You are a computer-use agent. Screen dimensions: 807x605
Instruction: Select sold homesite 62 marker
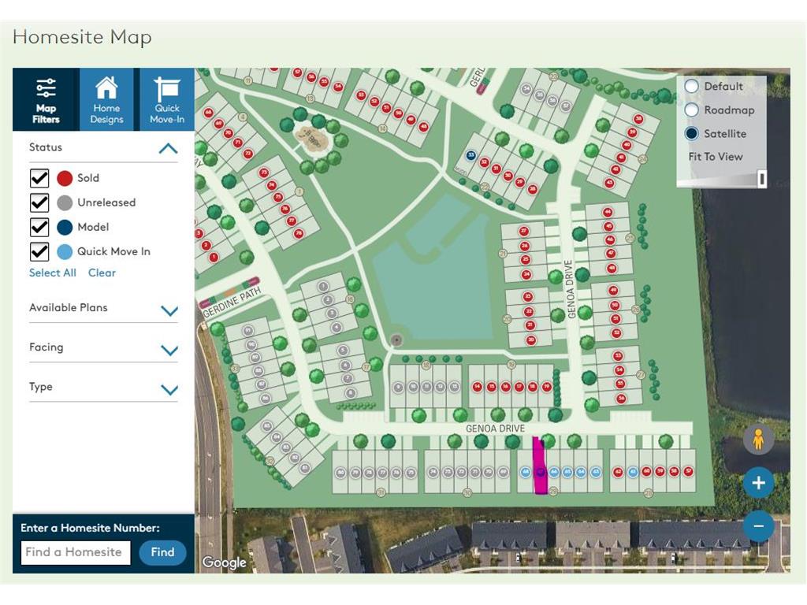point(619,472)
